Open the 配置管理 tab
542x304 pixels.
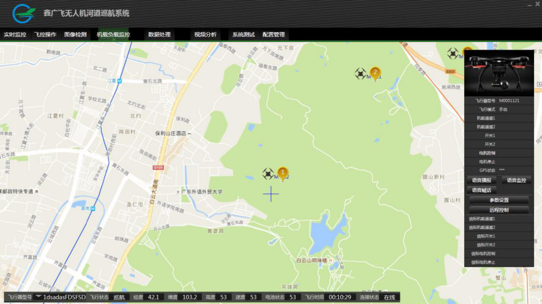click(274, 35)
